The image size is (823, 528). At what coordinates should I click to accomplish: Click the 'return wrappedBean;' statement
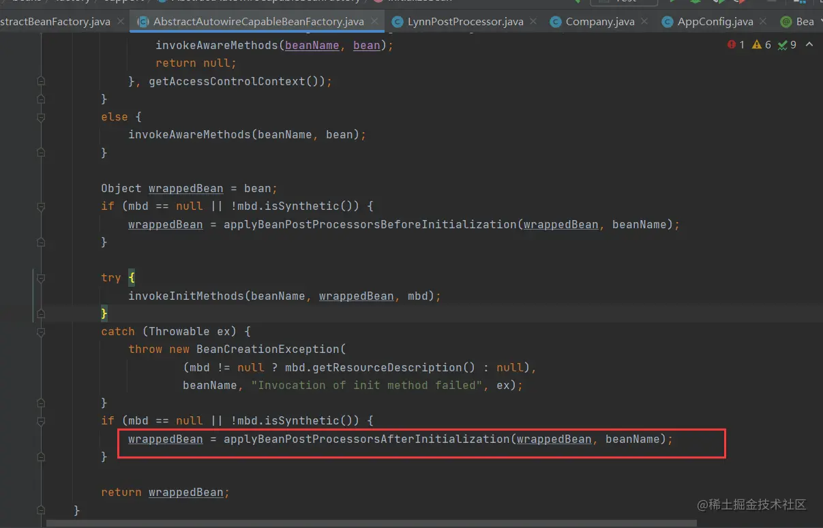pyautogui.click(x=166, y=493)
